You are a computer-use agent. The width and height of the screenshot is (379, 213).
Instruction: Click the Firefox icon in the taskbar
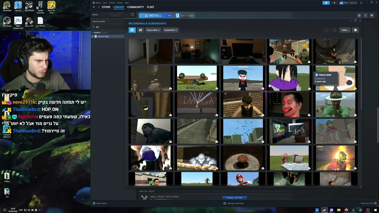point(346,210)
